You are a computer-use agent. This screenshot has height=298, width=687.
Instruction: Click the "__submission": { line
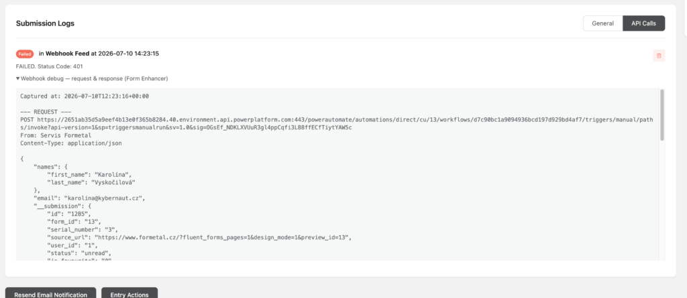pyautogui.click(x=62, y=206)
